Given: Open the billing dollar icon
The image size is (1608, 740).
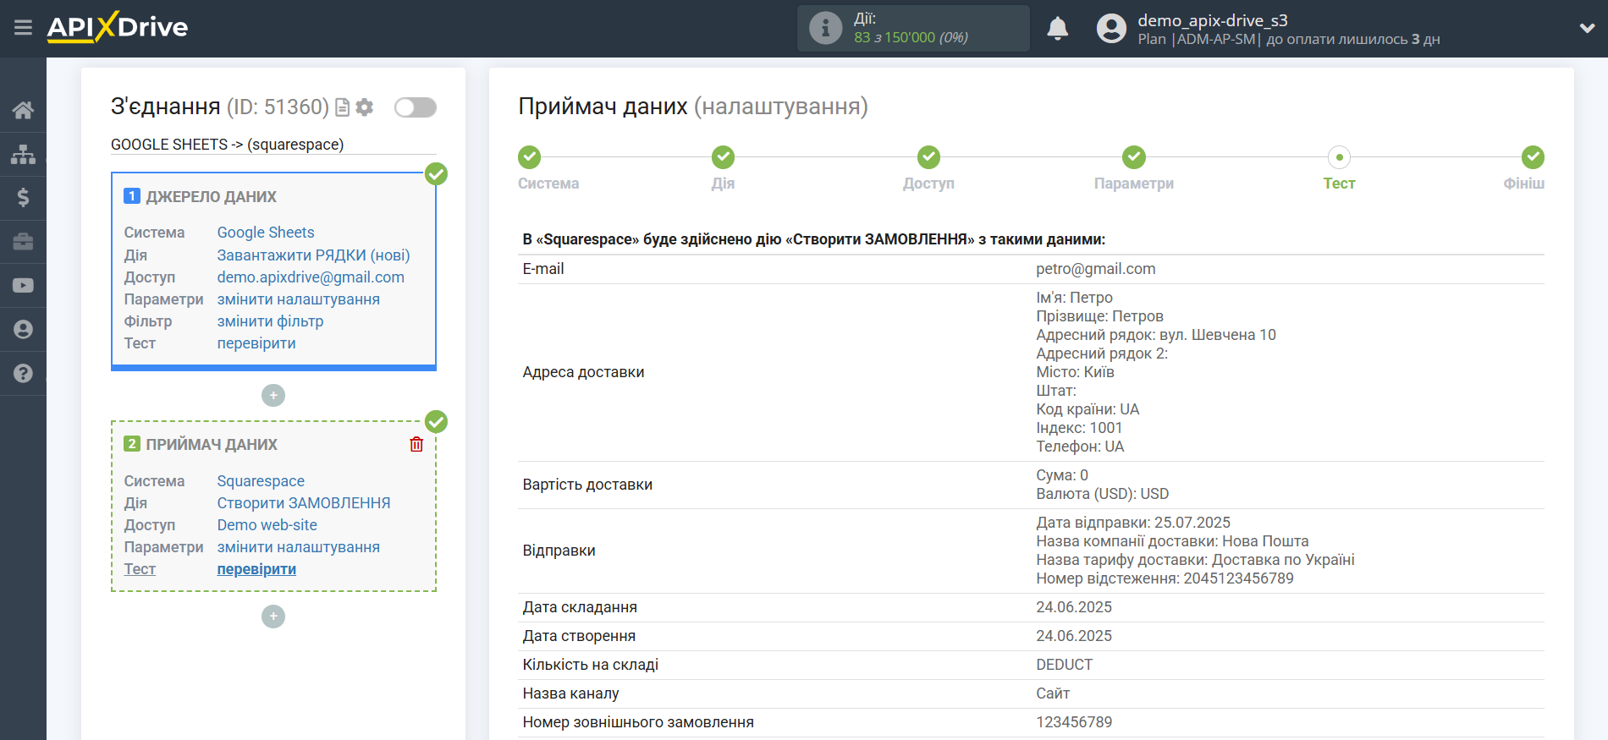Looking at the screenshot, I should pyautogui.click(x=23, y=198).
